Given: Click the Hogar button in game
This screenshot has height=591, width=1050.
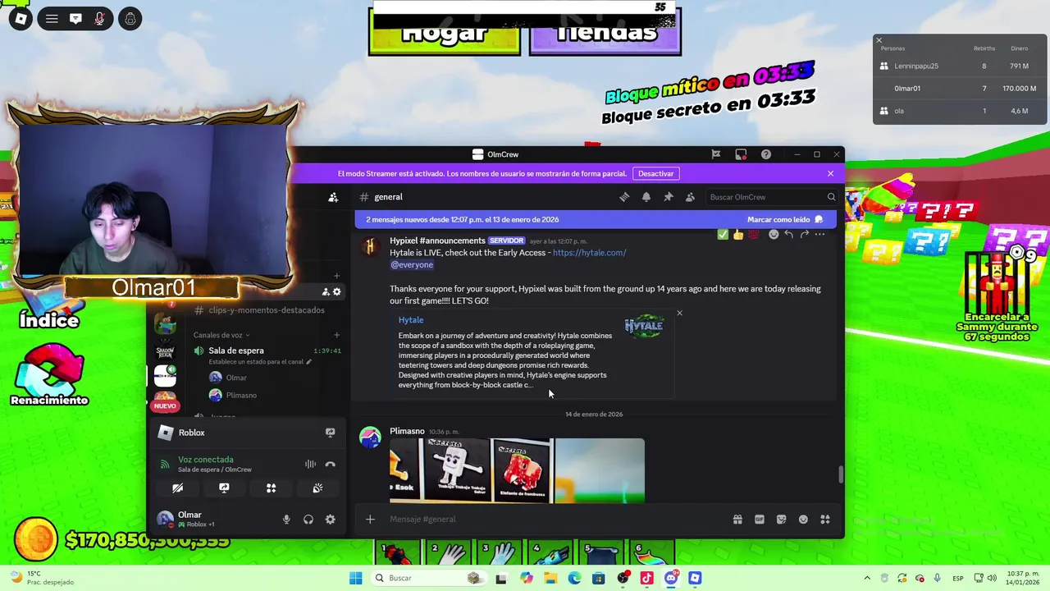Looking at the screenshot, I should point(444,34).
